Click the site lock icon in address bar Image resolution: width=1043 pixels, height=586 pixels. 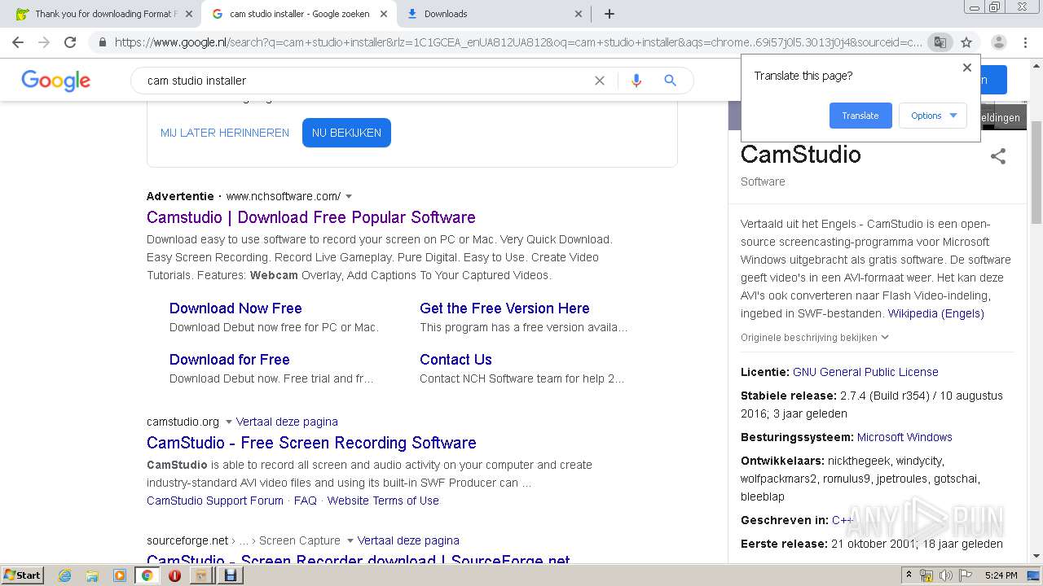(x=102, y=42)
